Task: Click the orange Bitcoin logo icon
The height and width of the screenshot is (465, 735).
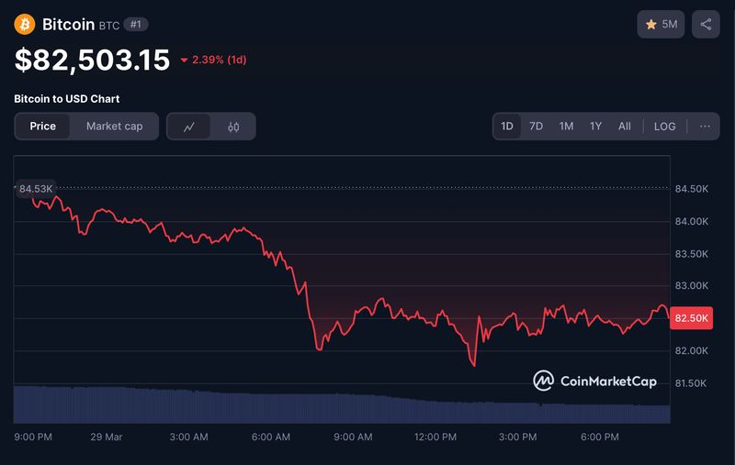Action: point(25,24)
